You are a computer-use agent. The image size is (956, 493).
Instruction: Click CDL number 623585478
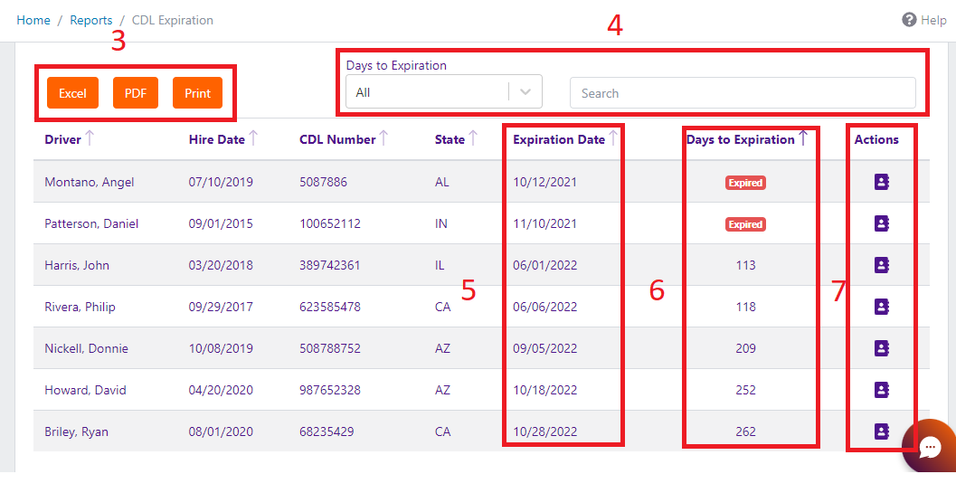(x=330, y=307)
